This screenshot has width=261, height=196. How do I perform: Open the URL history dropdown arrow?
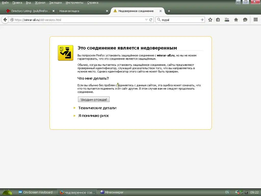tap(146, 20)
